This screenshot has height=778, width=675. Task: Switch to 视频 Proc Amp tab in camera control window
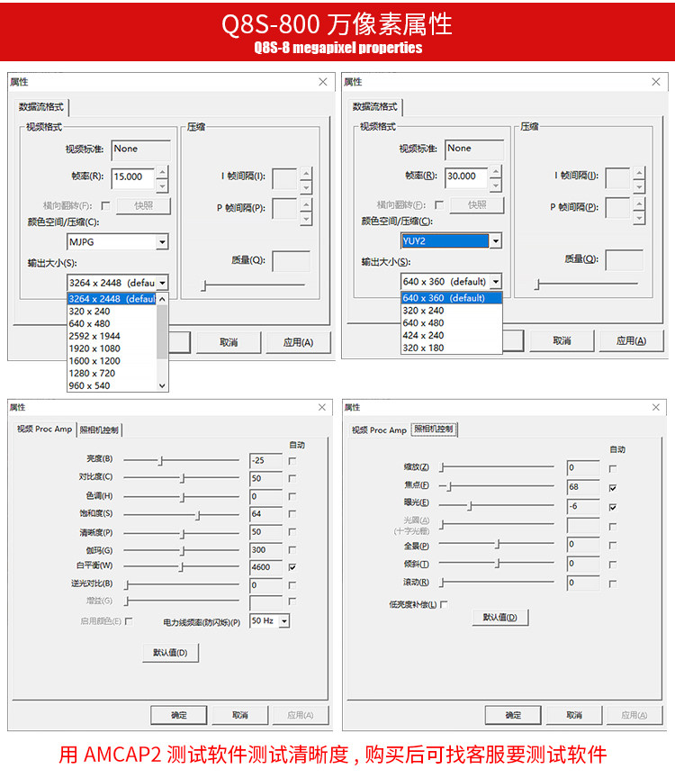coord(379,430)
